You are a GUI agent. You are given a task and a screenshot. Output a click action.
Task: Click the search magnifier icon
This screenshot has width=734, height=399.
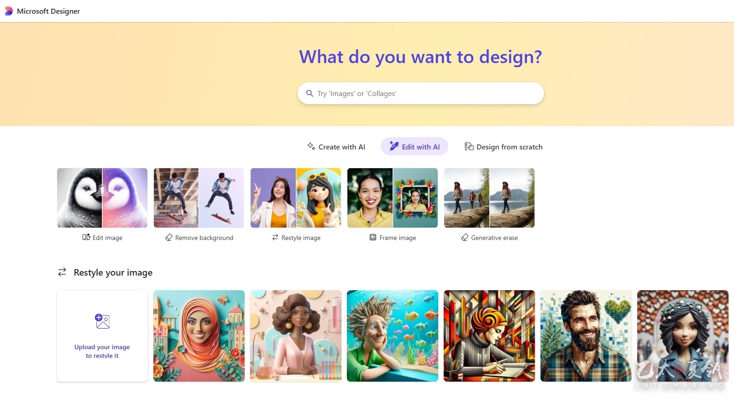coord(309,93)
